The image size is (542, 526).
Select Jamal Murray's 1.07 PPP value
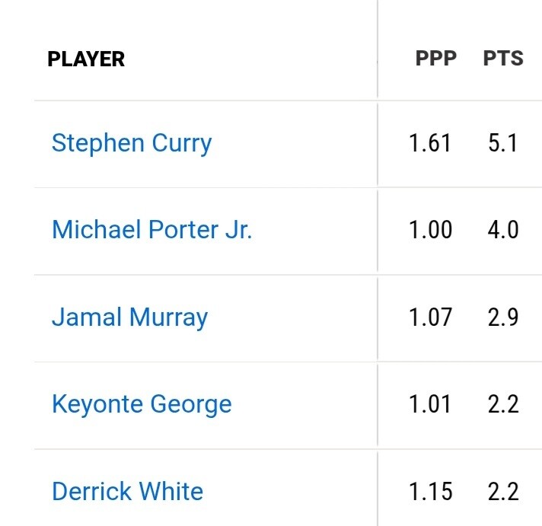tap(430, 317)
